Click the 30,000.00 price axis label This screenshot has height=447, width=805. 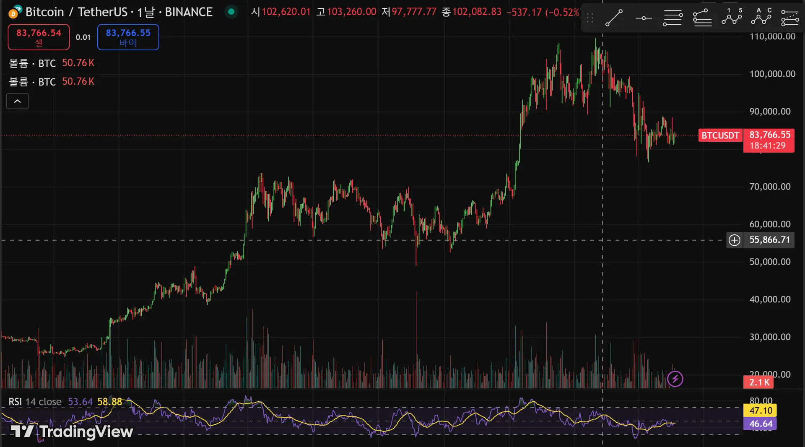pos(770,337)
